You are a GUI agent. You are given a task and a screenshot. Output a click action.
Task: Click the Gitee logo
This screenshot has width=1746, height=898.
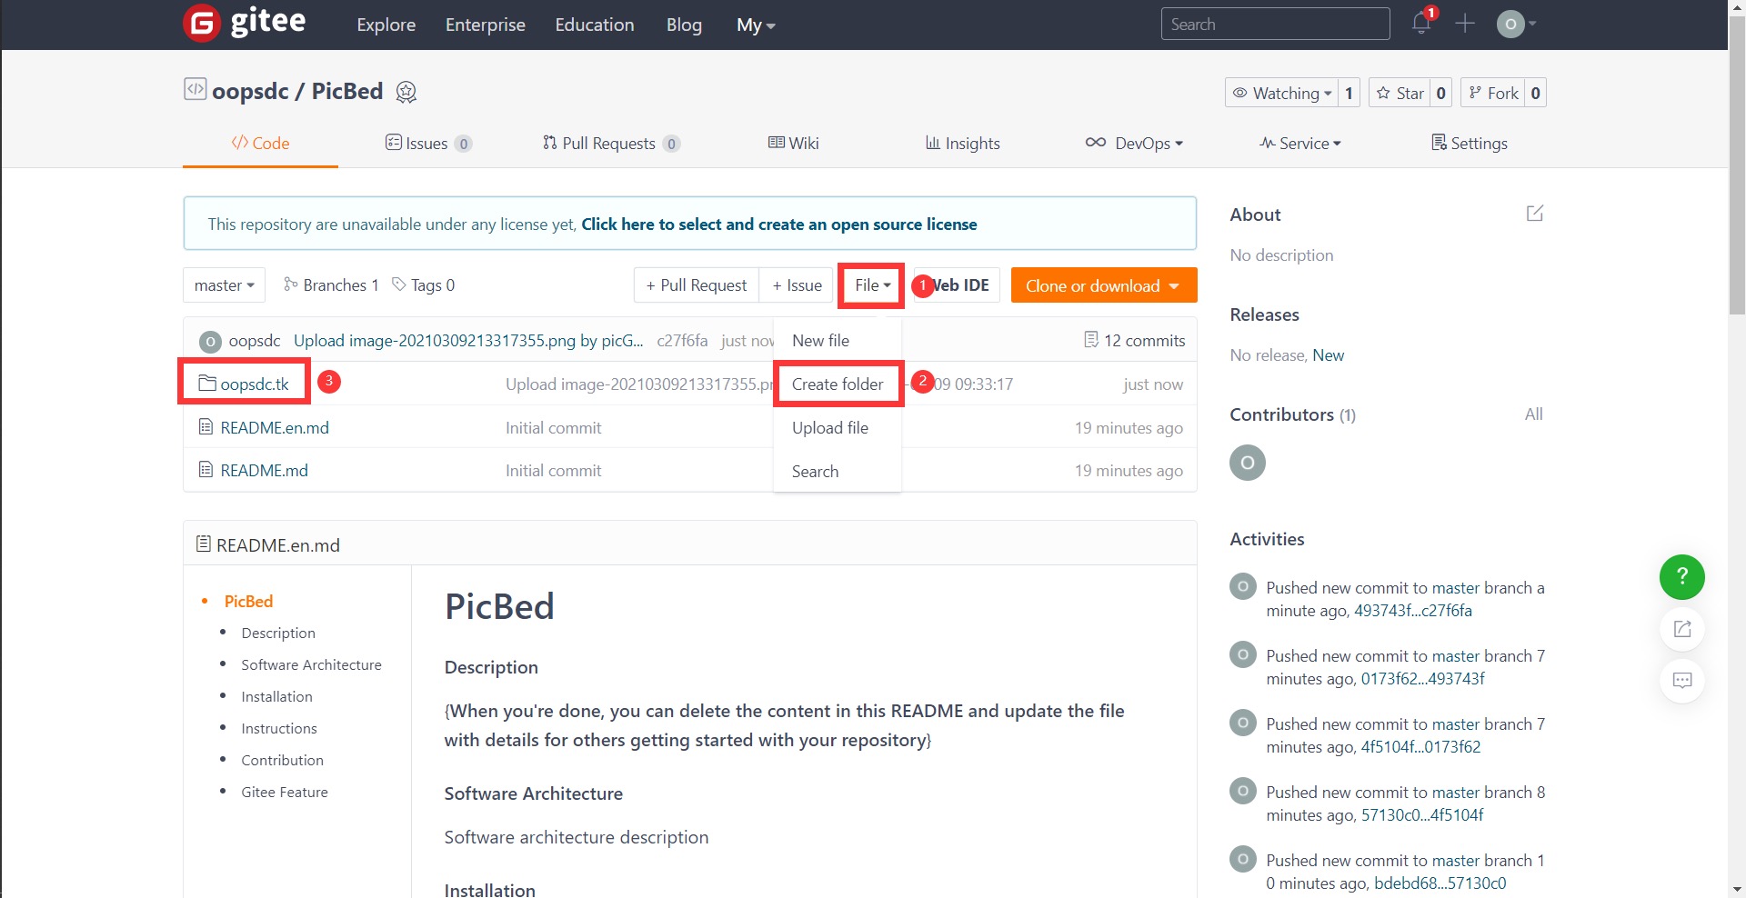pos(245,23)
